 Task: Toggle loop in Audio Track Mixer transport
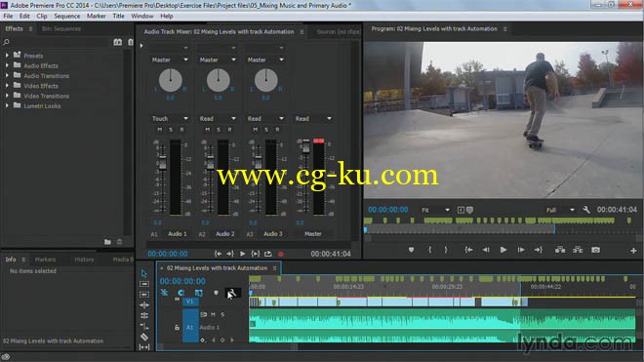tap(268, 254)
